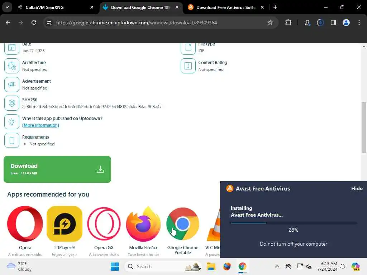Click the Apps recommended for you heading
Viewport: 367px width, 275px height.
click(x=48, y=194)
